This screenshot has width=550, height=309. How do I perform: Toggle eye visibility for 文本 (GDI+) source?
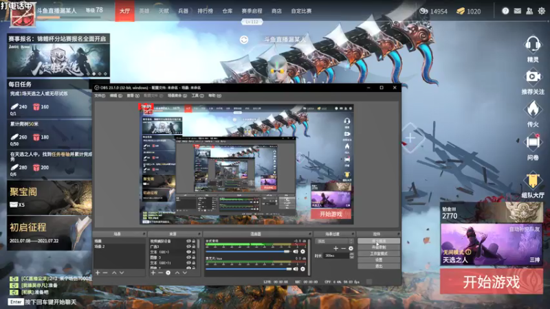point(188,251)
